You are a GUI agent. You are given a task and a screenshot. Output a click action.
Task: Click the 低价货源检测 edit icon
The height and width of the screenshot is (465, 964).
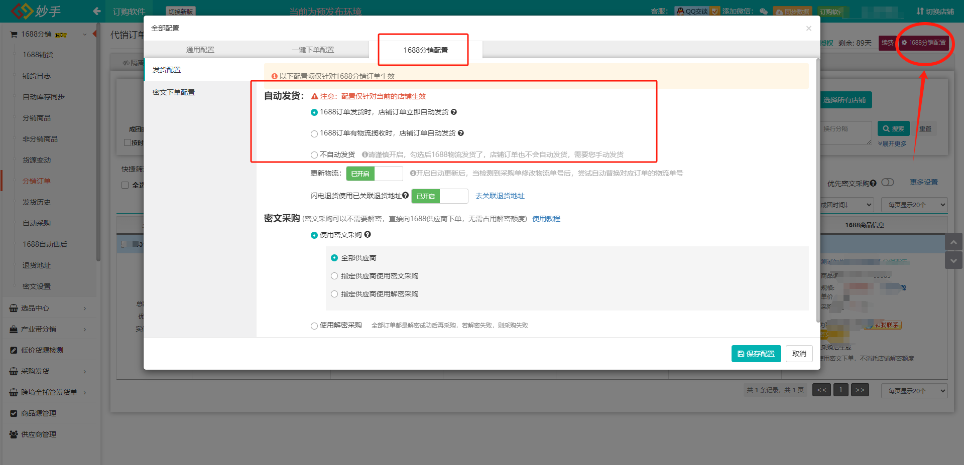[14, 350]
